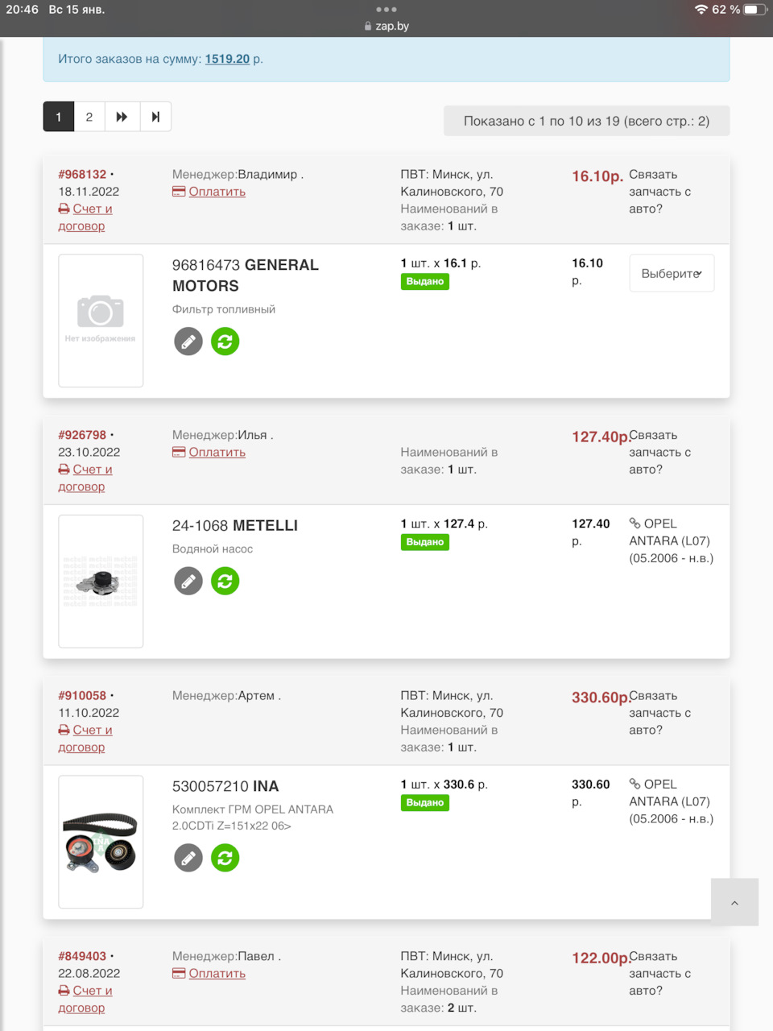Click 'Оплатить' link for order #968132
This screenshot has width=773, height=1031.
217,192
